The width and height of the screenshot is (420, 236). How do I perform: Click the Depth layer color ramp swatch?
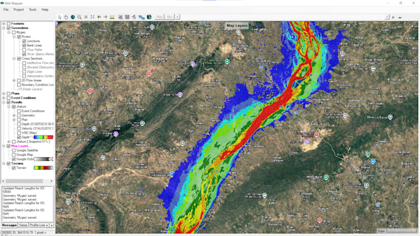pos(43,137)
